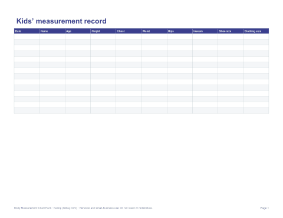283x218 pixels.
Task: Select the Chest column header
Action: 129,31
